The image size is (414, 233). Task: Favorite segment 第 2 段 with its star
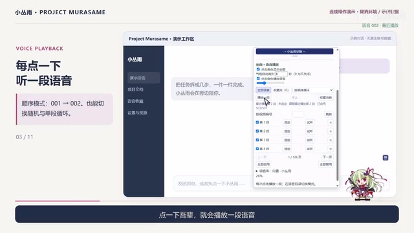point(331,131)
